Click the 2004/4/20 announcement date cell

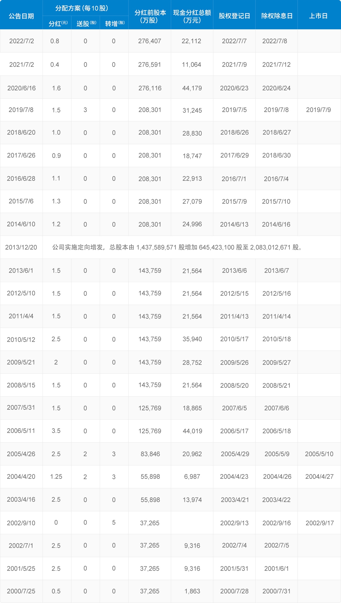(21, 477)
